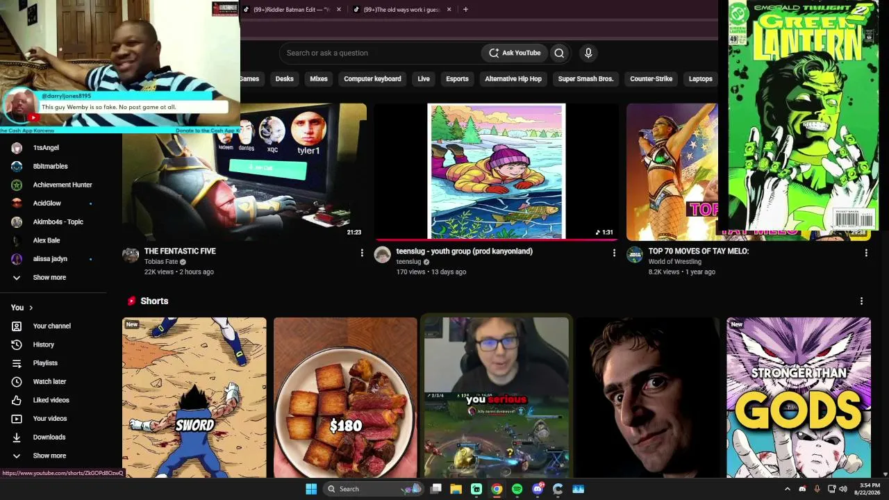Open Discord from the taskbar
Screen dimensions: 889x500
coord(538,489)
